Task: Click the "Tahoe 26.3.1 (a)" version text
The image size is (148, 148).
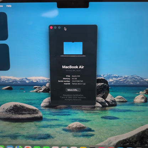Action: pos(79,84)
